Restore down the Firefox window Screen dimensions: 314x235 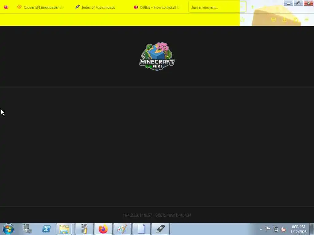pyautogui.click(x=298, y=3)
